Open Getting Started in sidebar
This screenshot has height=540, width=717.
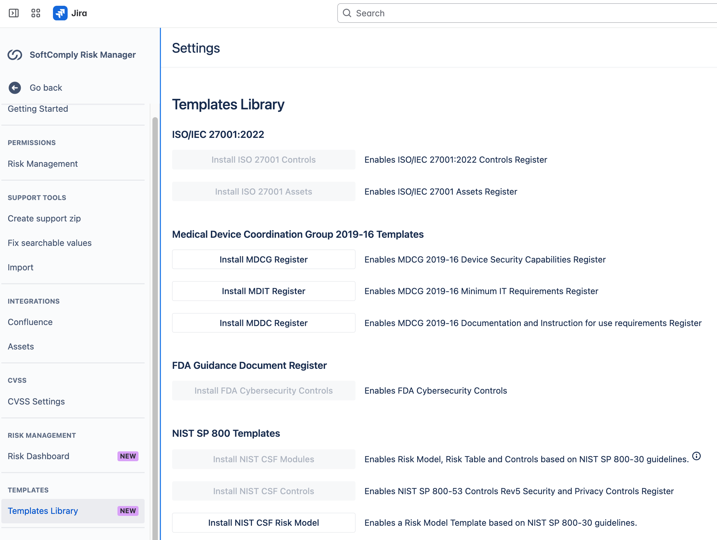pos(38,109)
